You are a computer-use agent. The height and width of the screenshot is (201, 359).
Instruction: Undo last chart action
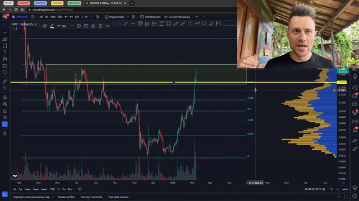click(197, 17)
